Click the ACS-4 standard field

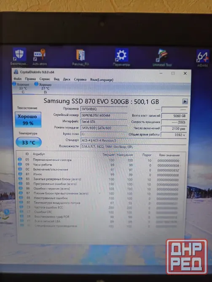tap(134, 141)
